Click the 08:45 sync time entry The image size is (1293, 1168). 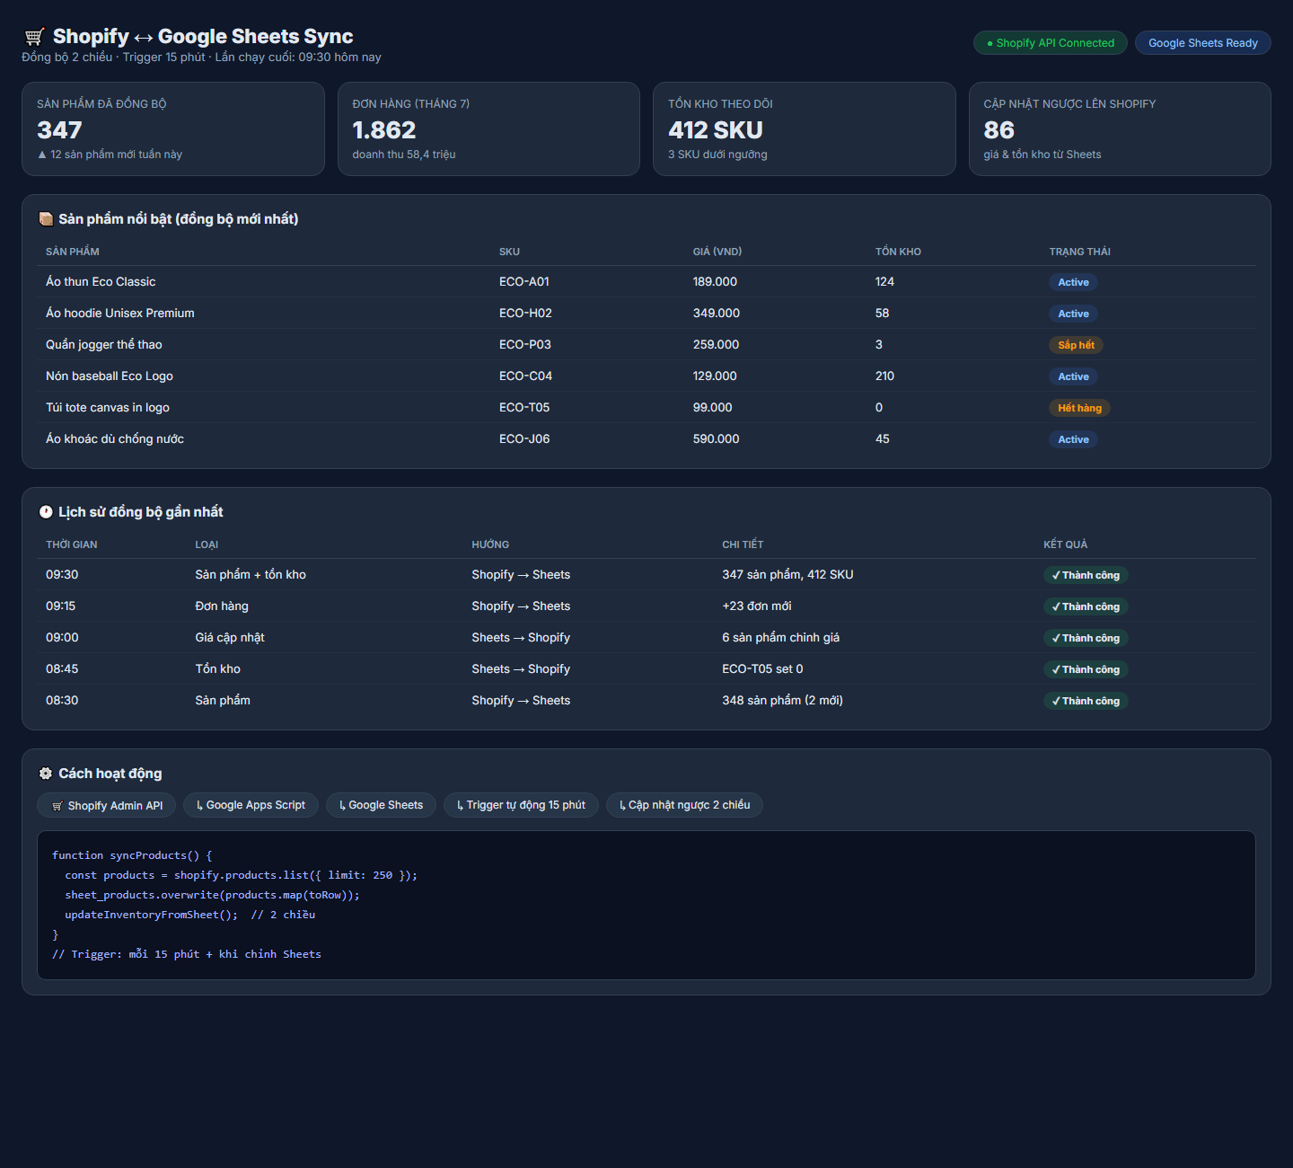(x=62, y=669)
